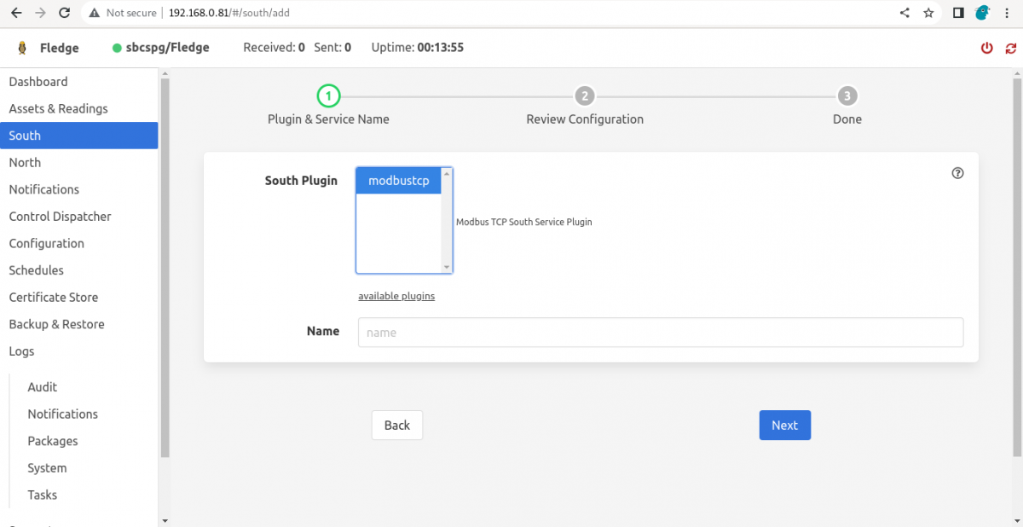Screen dimensions: 1023x527
Task: Open the help question mark icon
Action: pos(957,173)
